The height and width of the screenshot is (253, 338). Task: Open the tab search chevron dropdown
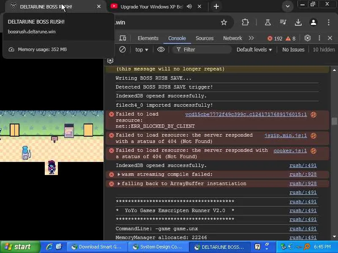click(x=288, y=6)
